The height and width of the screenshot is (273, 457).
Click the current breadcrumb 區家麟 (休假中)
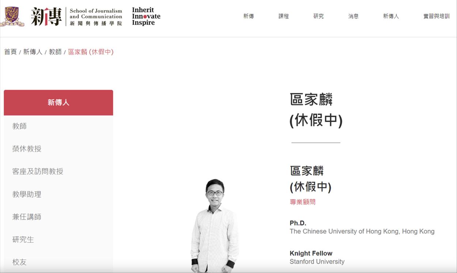coord(91,52)
